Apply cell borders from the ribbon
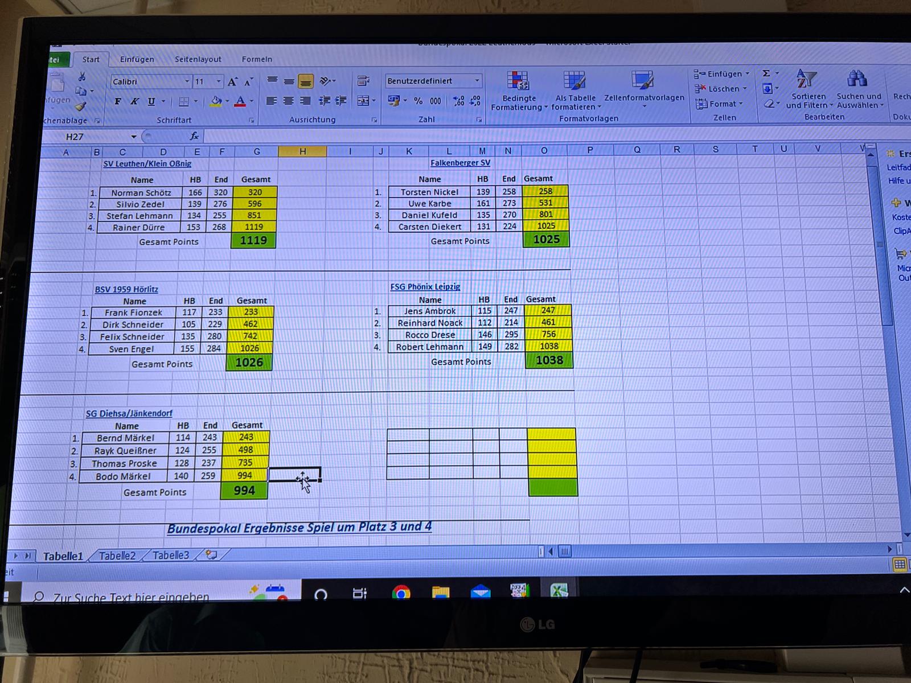Screen dimensions: 911x683 tap(184, 101)
